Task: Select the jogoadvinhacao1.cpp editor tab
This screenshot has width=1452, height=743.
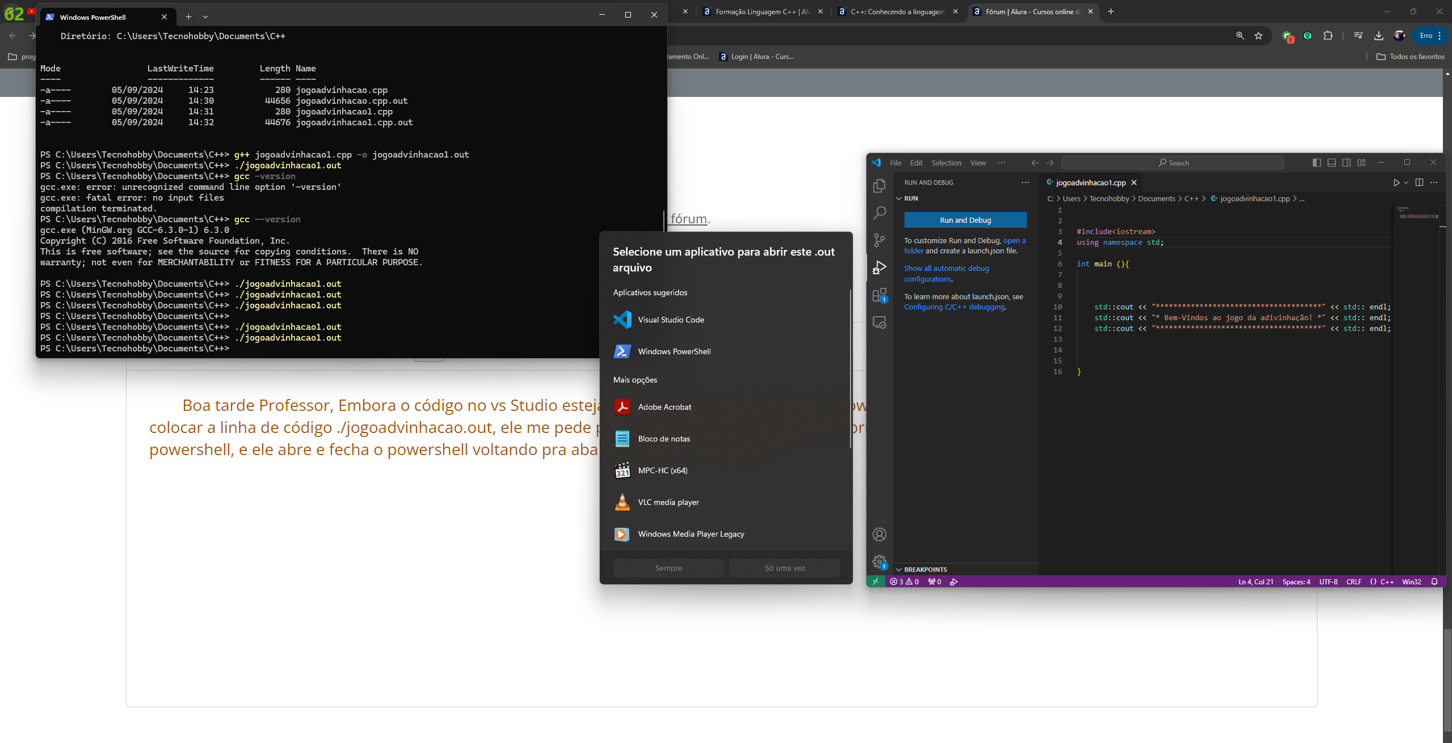Action: [1091, 182]
